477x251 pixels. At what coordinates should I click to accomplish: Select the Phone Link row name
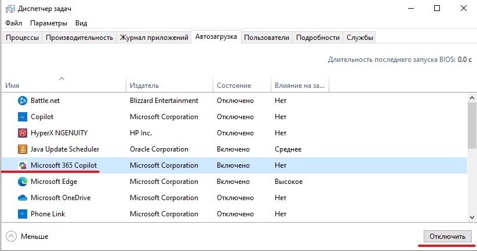click(x=48, y=214)
